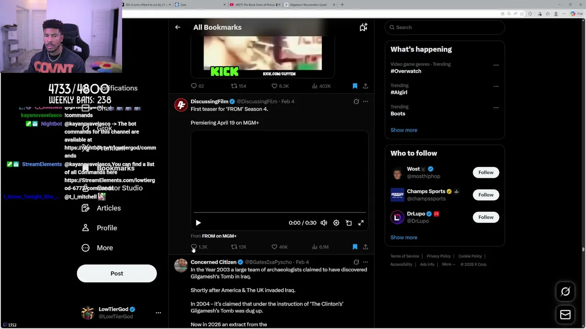Follow Champs Sports account

pos(486,195)
